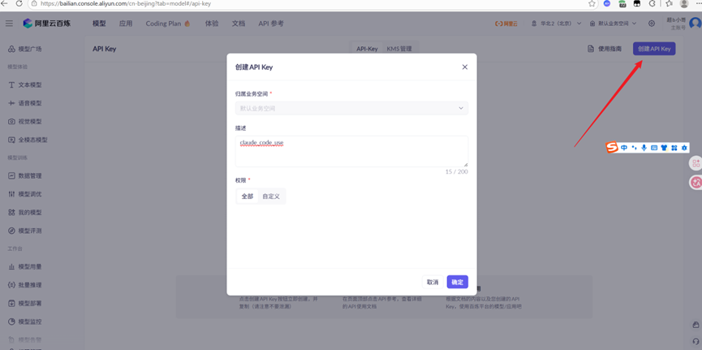Open 模型调优 in sidebar
Viewport: 702px width, 350px height.
(x=25, y=194)
